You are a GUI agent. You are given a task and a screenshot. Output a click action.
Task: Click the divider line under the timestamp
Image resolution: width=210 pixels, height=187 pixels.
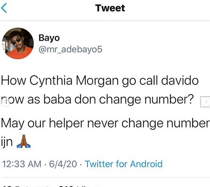pos(105,177)
